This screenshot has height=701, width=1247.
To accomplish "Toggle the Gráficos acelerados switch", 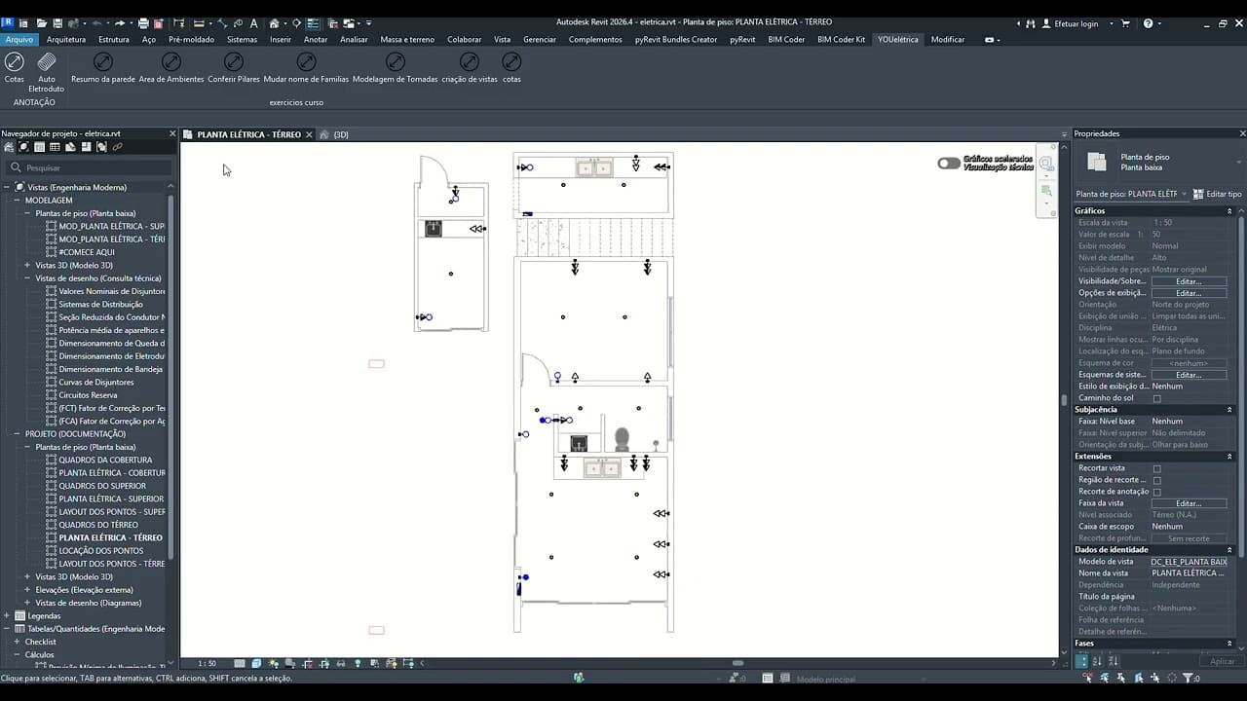I will pyautogui.click(x=948, y=163).
